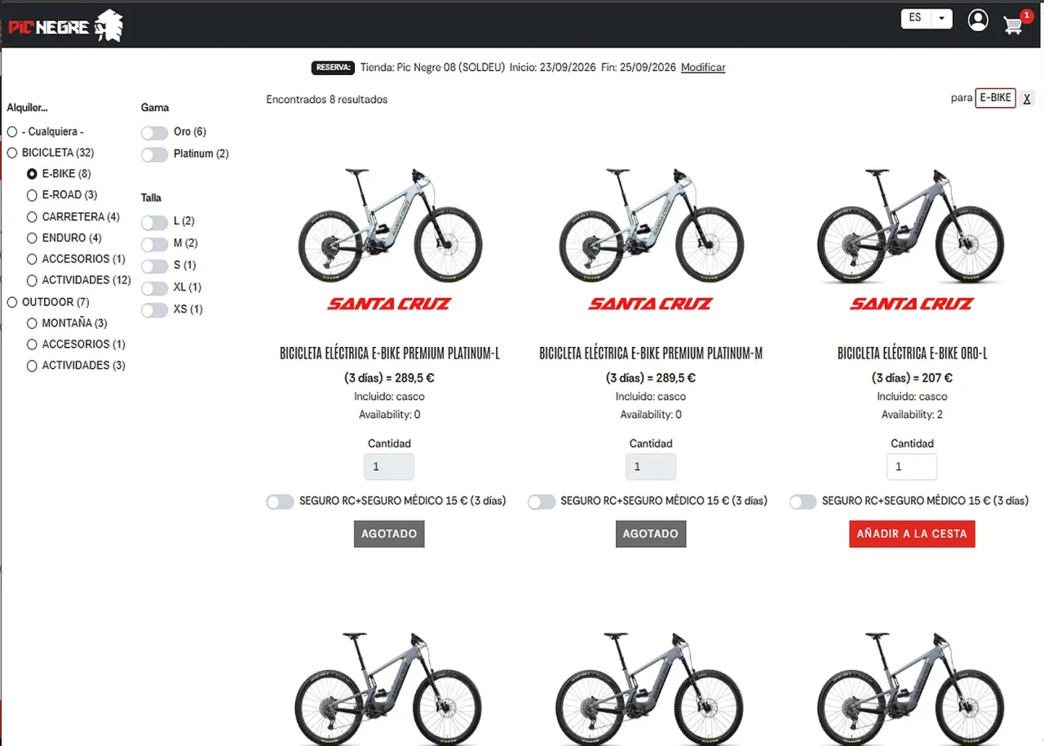Screen dimensions: 1044x746
Task: Select the MONTAÑA (3) option
Action: click(32, 323)
